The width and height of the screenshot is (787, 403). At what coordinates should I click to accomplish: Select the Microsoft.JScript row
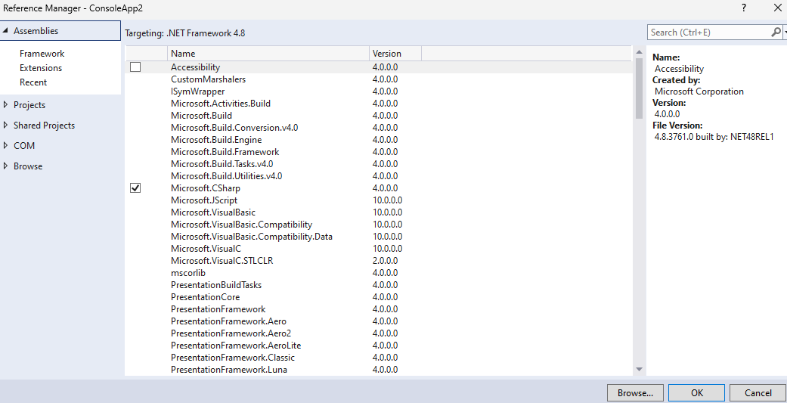click(x=378, y=200)
